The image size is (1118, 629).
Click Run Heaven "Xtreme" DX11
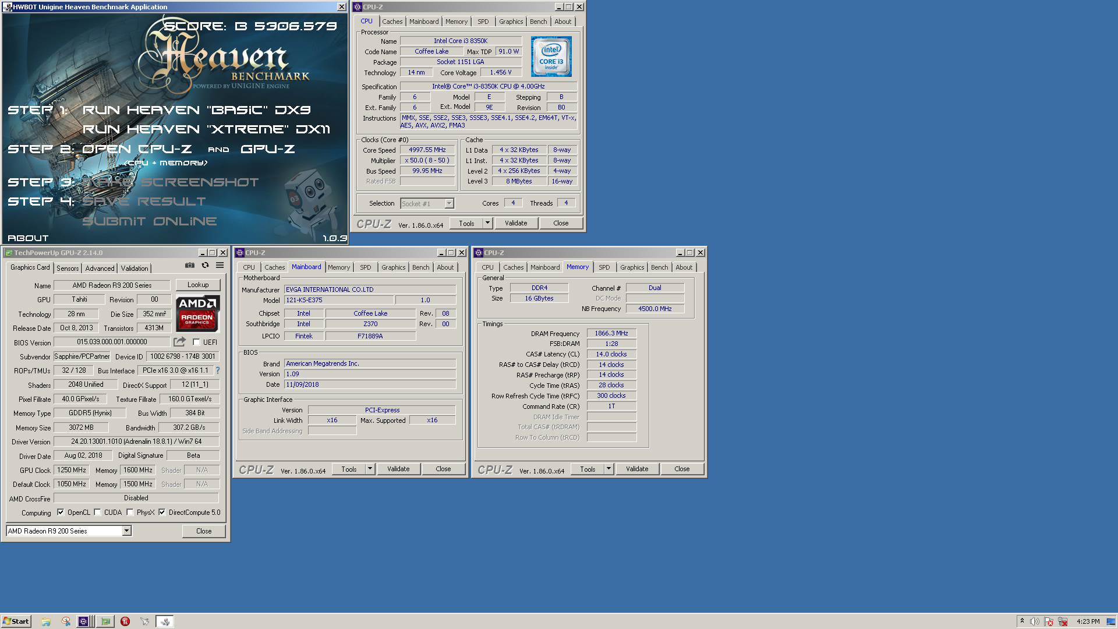coord(206,129)
